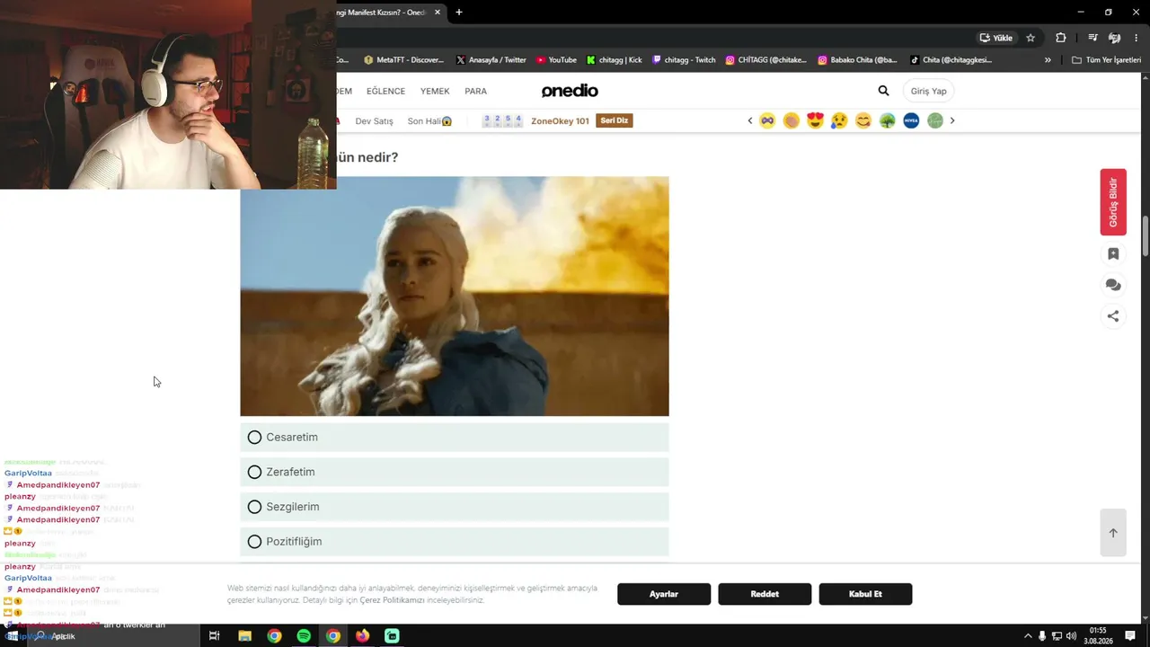Select the smiling blushing emoji reaction
The width and height of the screenshot is (1150, 647).
863,120
